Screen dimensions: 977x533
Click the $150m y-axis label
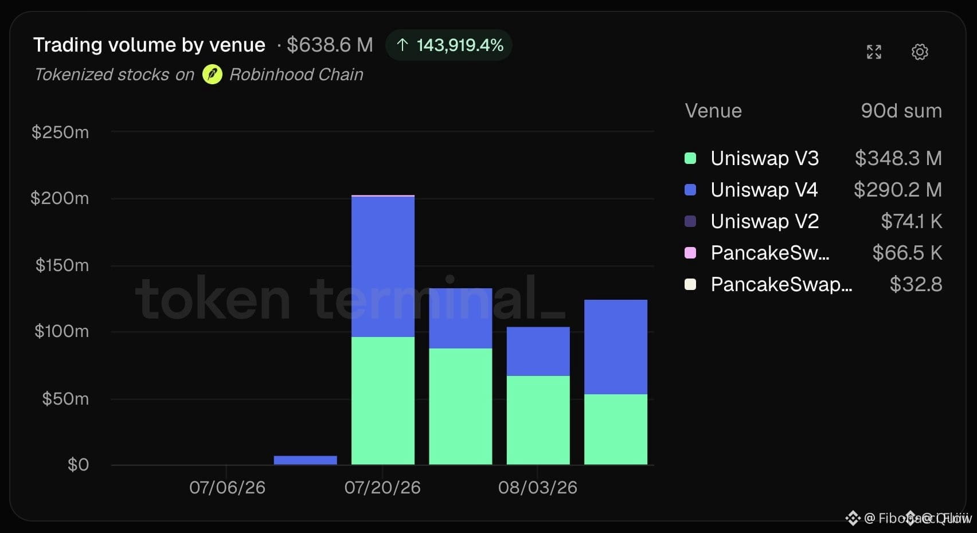[x=62, y=265]
